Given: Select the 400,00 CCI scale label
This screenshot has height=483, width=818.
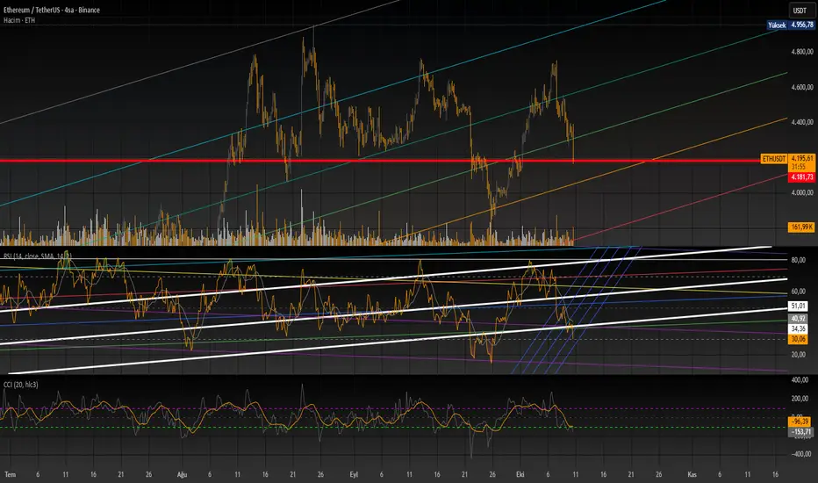Looking at the screenshot, I should tap(800, 379).
